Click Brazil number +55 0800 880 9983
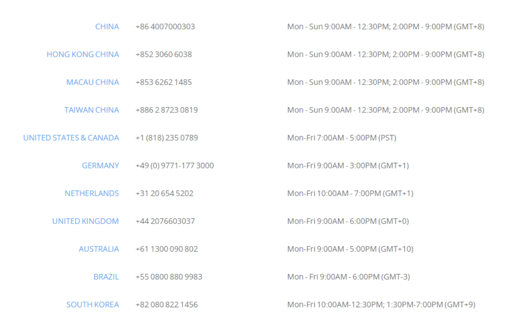 (x=169, y=277)
